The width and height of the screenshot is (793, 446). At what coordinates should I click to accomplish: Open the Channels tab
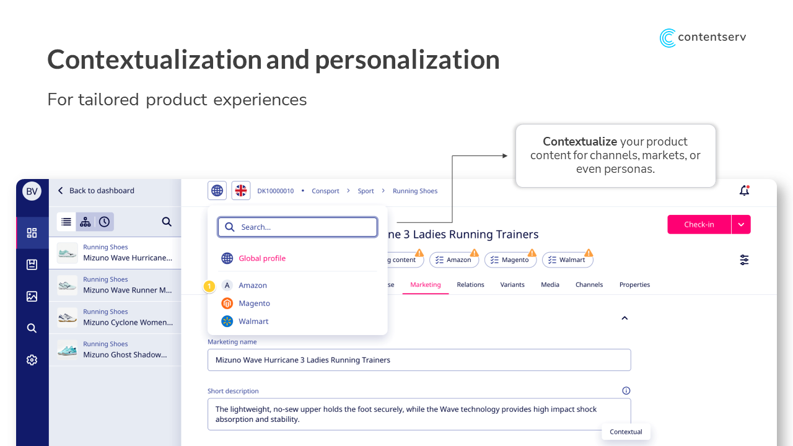pos(589,284)
